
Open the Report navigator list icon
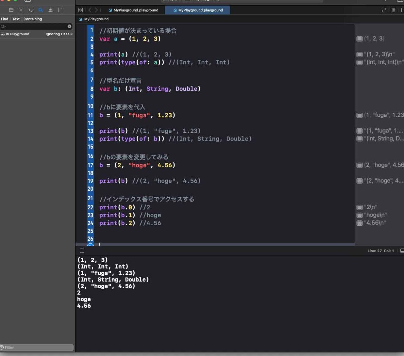click(x=60, y=10)
